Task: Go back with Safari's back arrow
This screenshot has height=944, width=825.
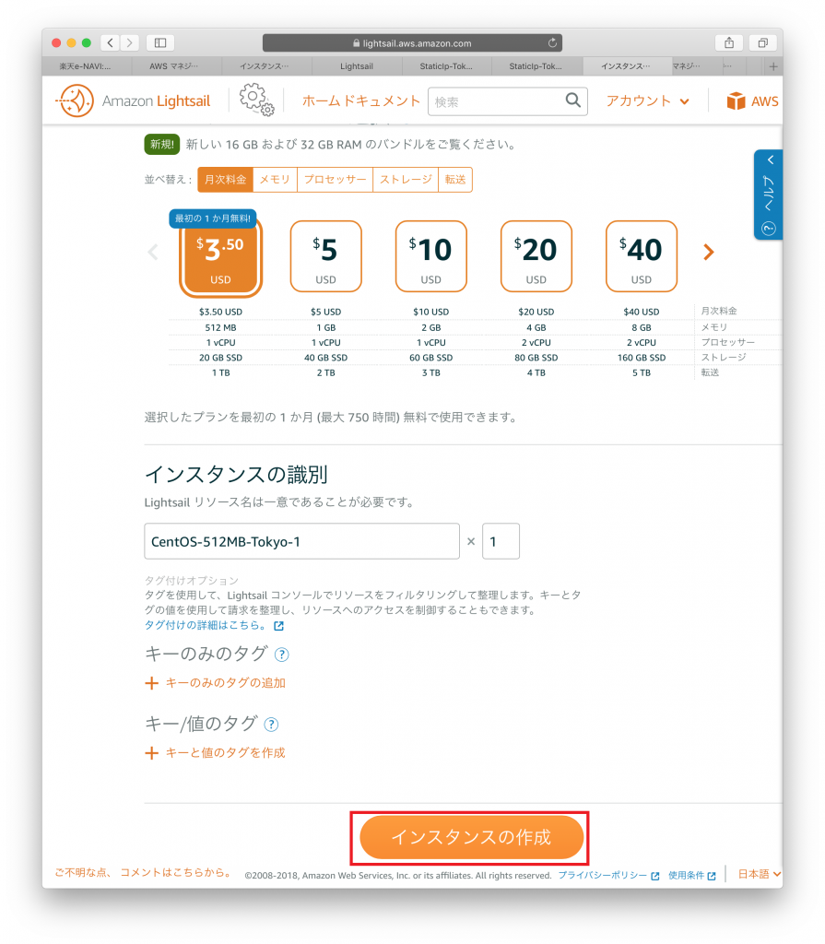Action: pyautogui.click(x=110, y=42)
